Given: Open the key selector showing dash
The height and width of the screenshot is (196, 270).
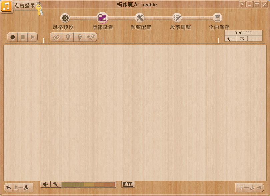Looking at the screenshot, I should point(254,39).
